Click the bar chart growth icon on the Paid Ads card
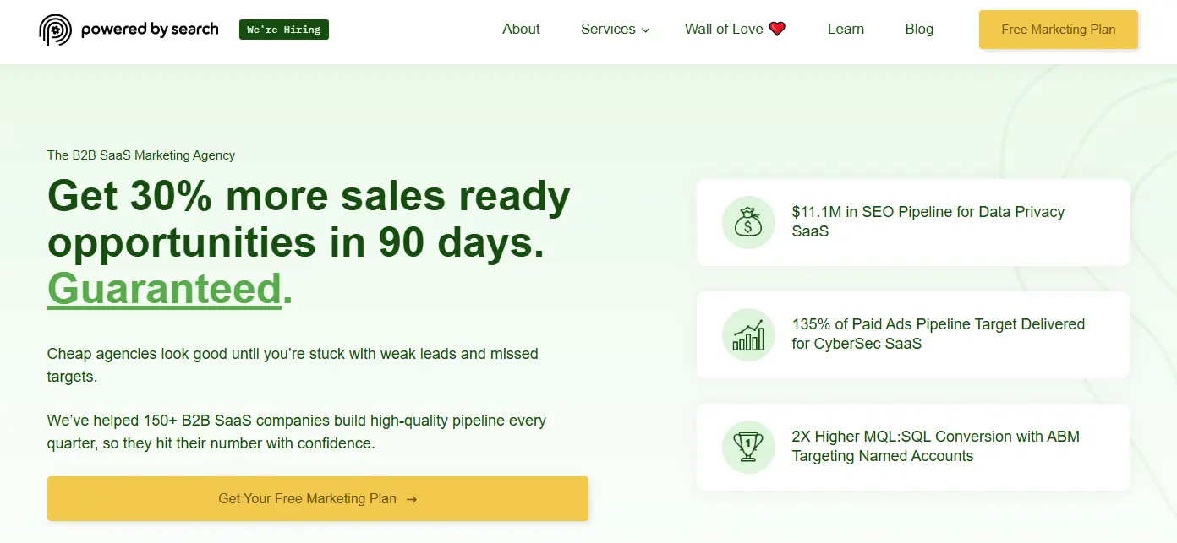The height and width of the screenshot is (543, 1177). 748,335
